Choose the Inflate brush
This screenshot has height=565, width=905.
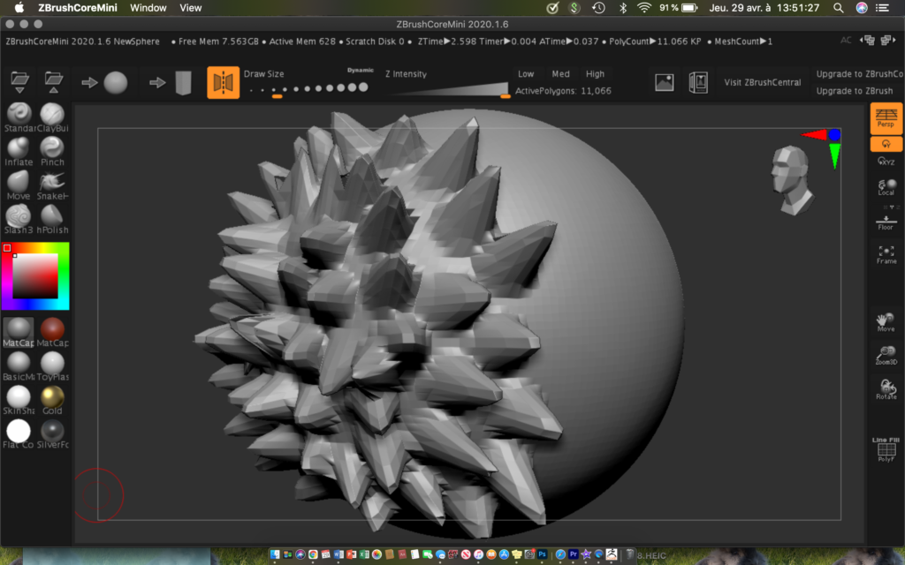(19, 148)
